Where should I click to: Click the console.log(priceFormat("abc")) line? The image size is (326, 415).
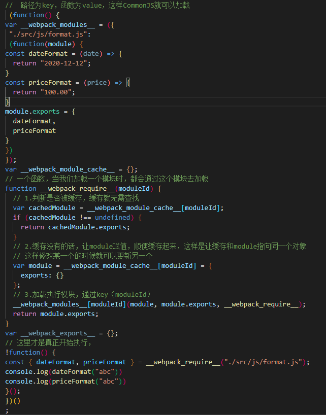pyautogui.click(x=66, y=382)
